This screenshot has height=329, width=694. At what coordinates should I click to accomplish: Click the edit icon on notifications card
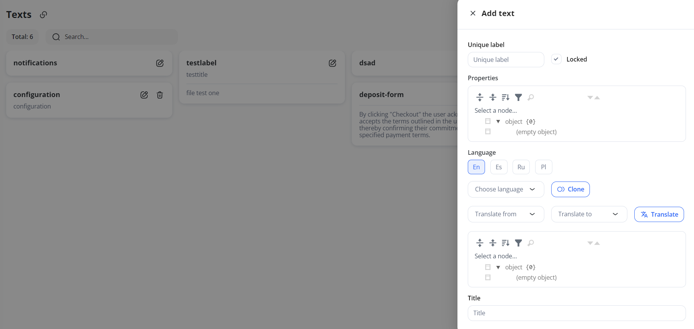coord(160,63)
